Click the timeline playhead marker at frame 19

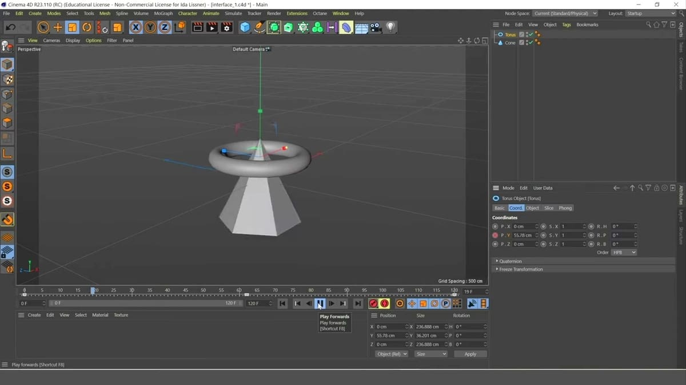tap(93, 291)
